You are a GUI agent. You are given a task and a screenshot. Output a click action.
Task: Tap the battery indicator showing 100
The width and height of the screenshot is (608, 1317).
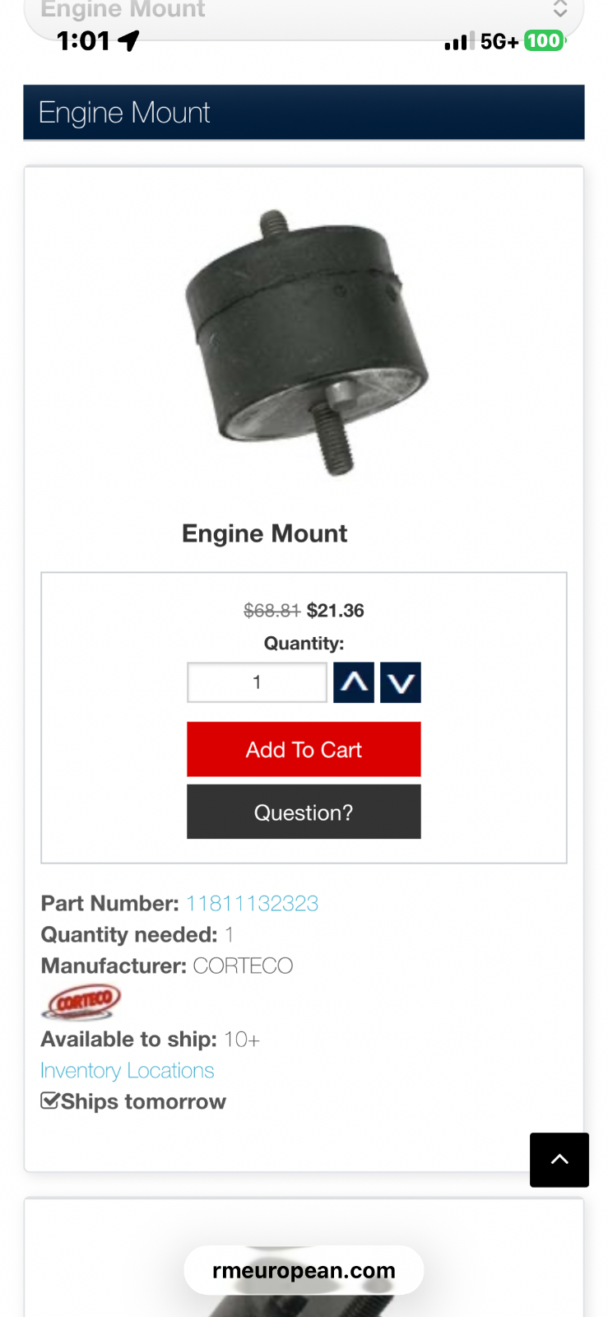click(544, 40)
